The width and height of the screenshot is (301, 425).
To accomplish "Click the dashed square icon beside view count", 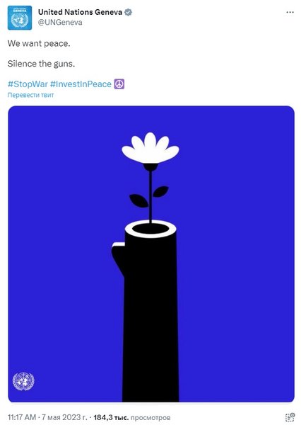I will click(x=290, y=417).
